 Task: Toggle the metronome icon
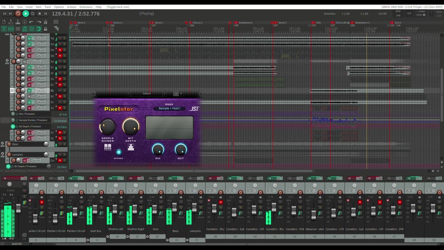pos(45,22)
